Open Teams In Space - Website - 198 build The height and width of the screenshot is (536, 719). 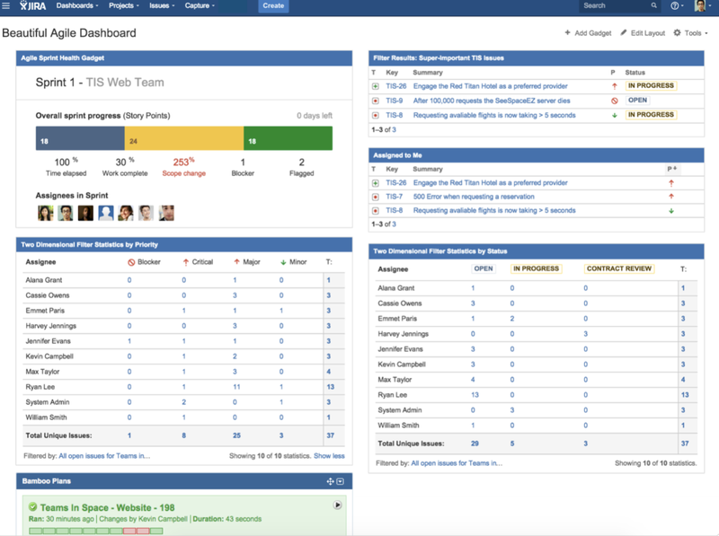click(x=107, y=507)
